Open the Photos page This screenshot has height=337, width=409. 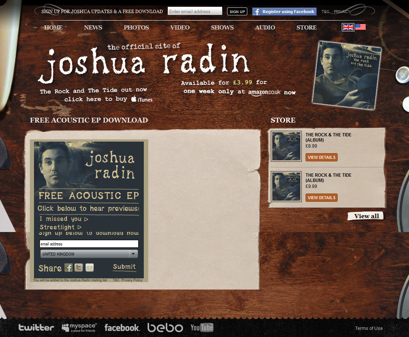(x=136, y=27)
